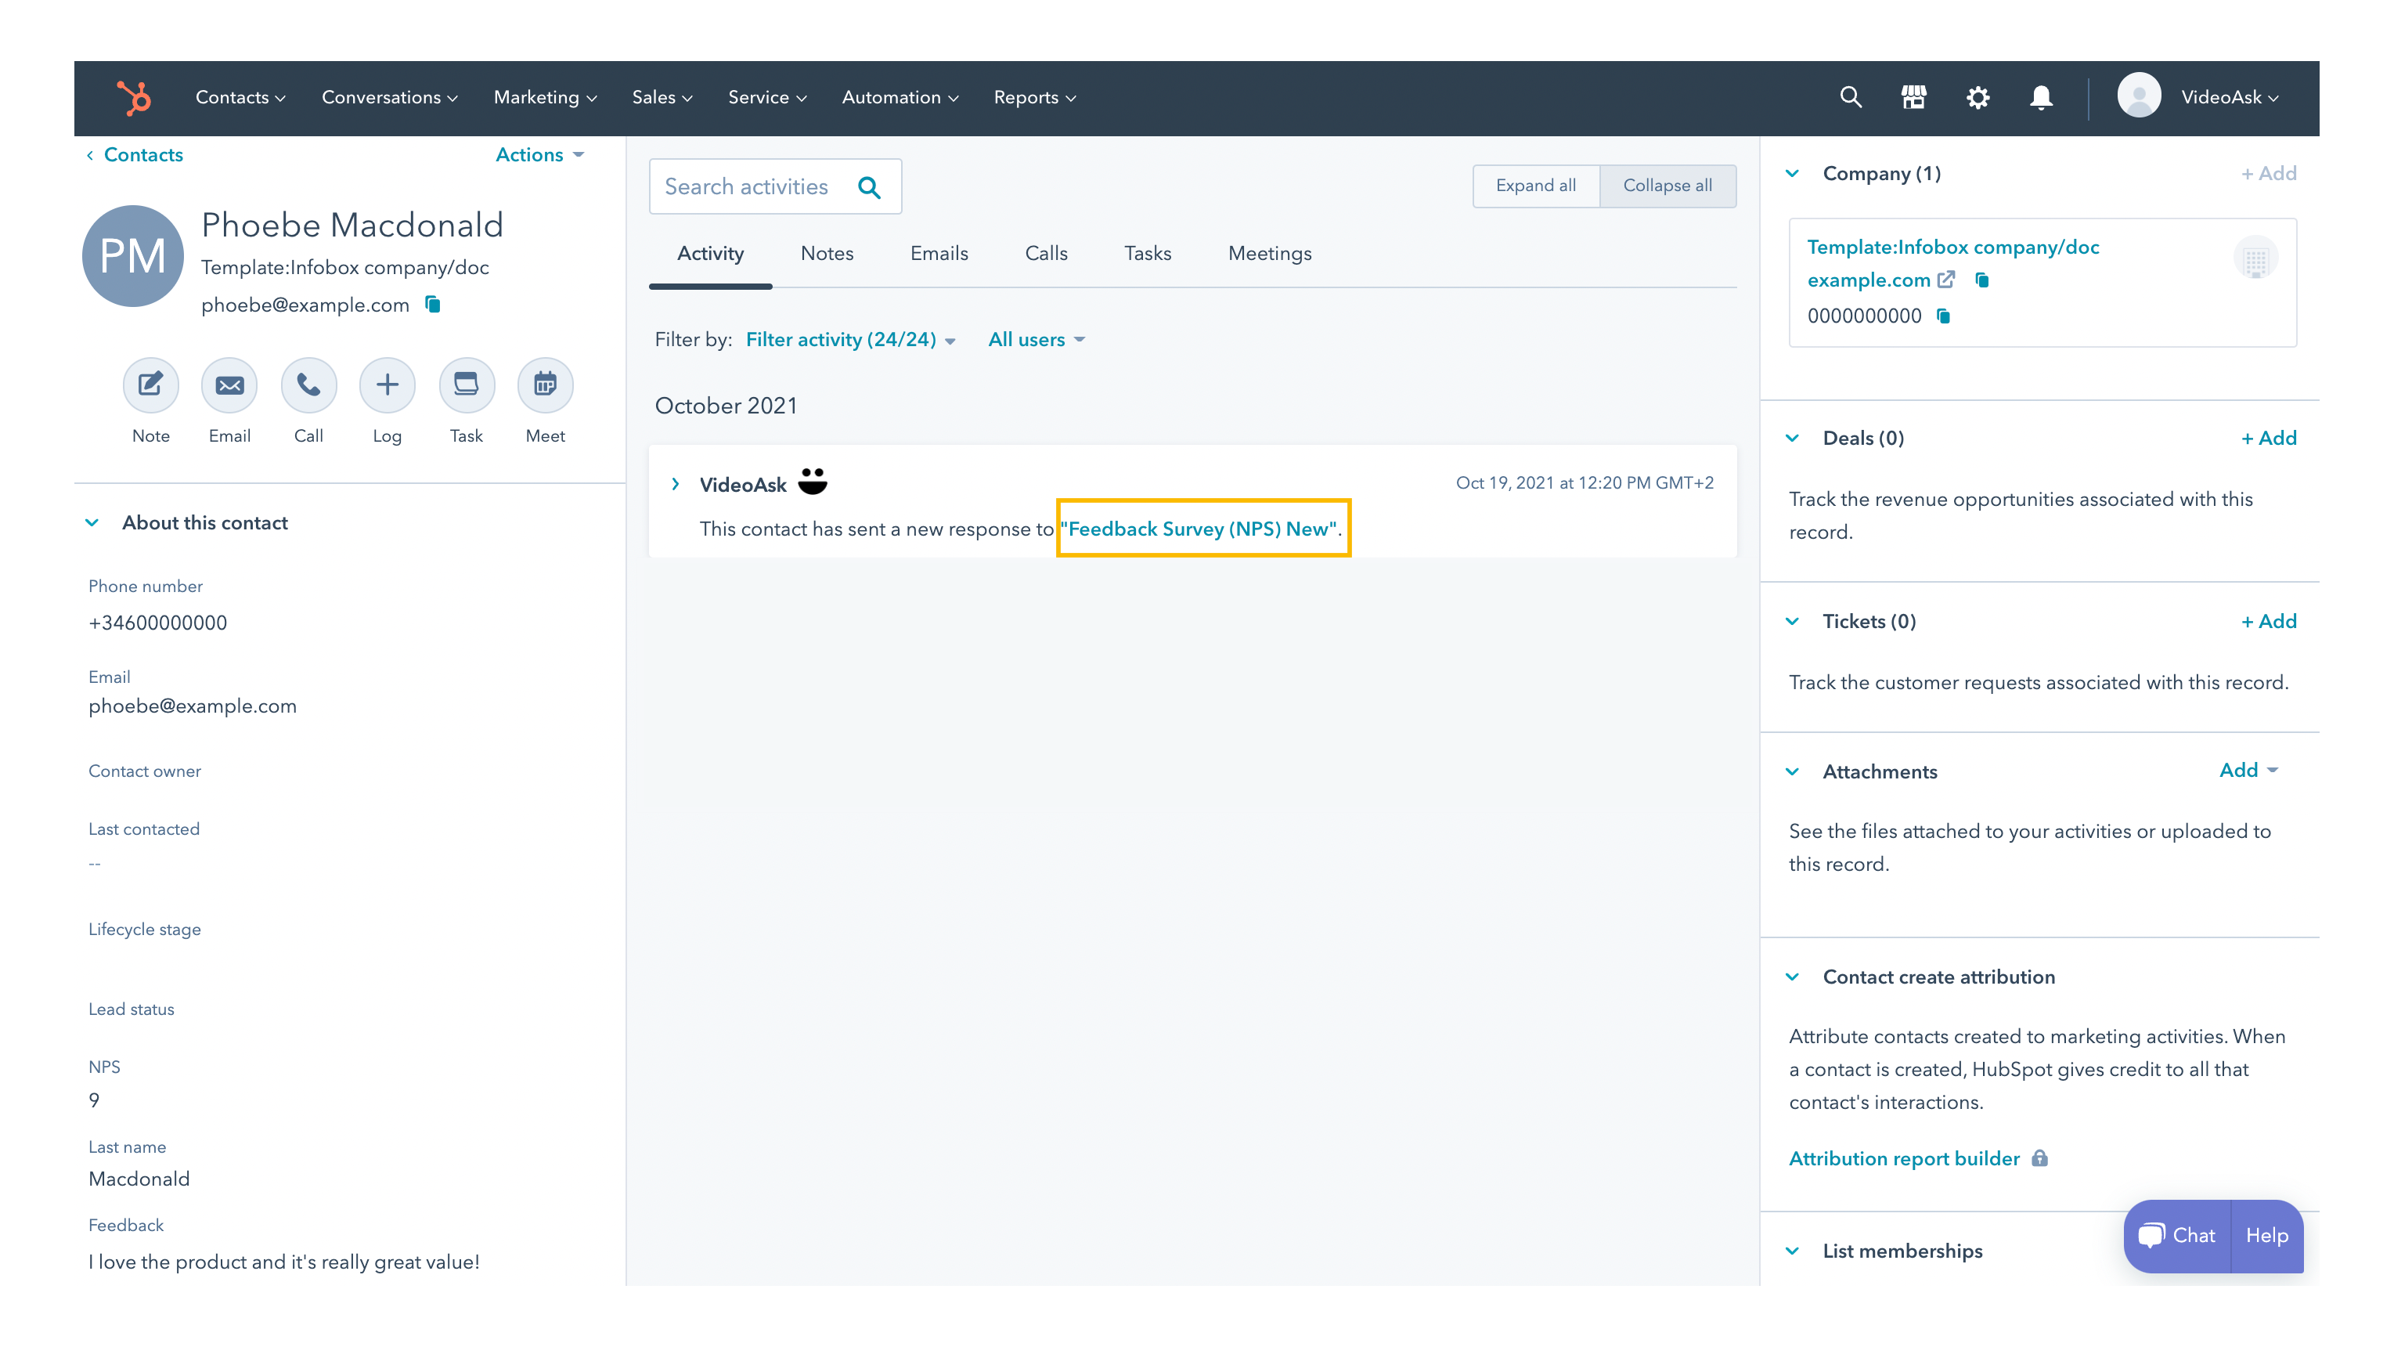
Task: Open the Filter activity dropdown
Action: [x=850, y=340]
